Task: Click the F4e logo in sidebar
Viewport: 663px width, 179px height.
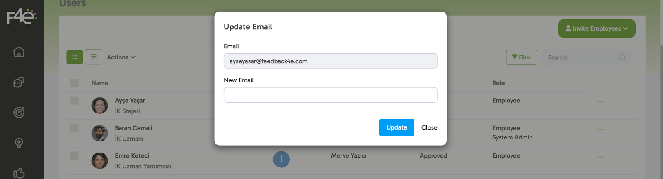Action: (22, 16)
